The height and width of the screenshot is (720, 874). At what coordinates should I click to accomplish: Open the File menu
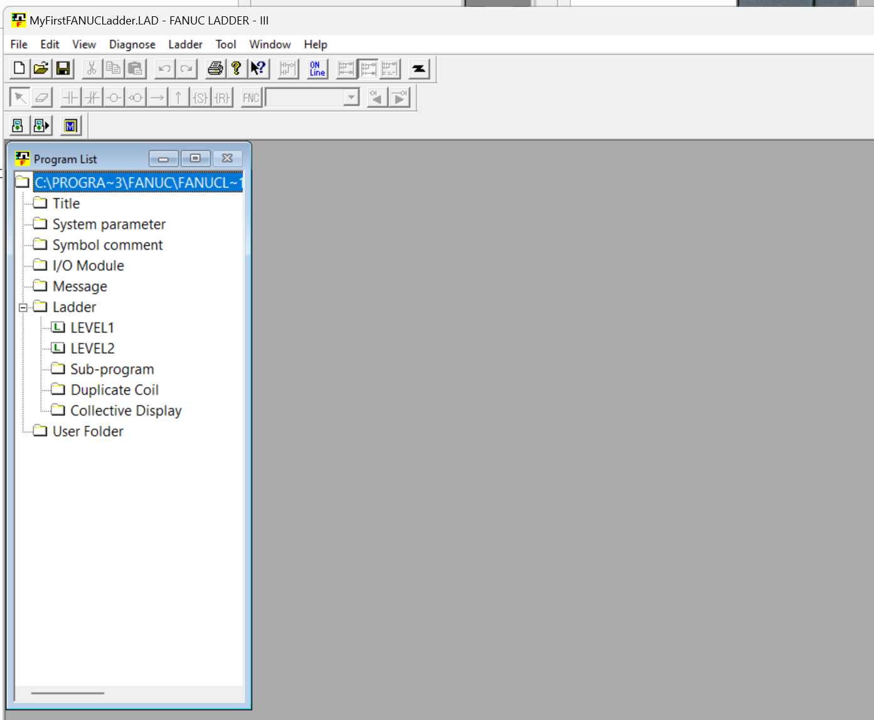19,45
